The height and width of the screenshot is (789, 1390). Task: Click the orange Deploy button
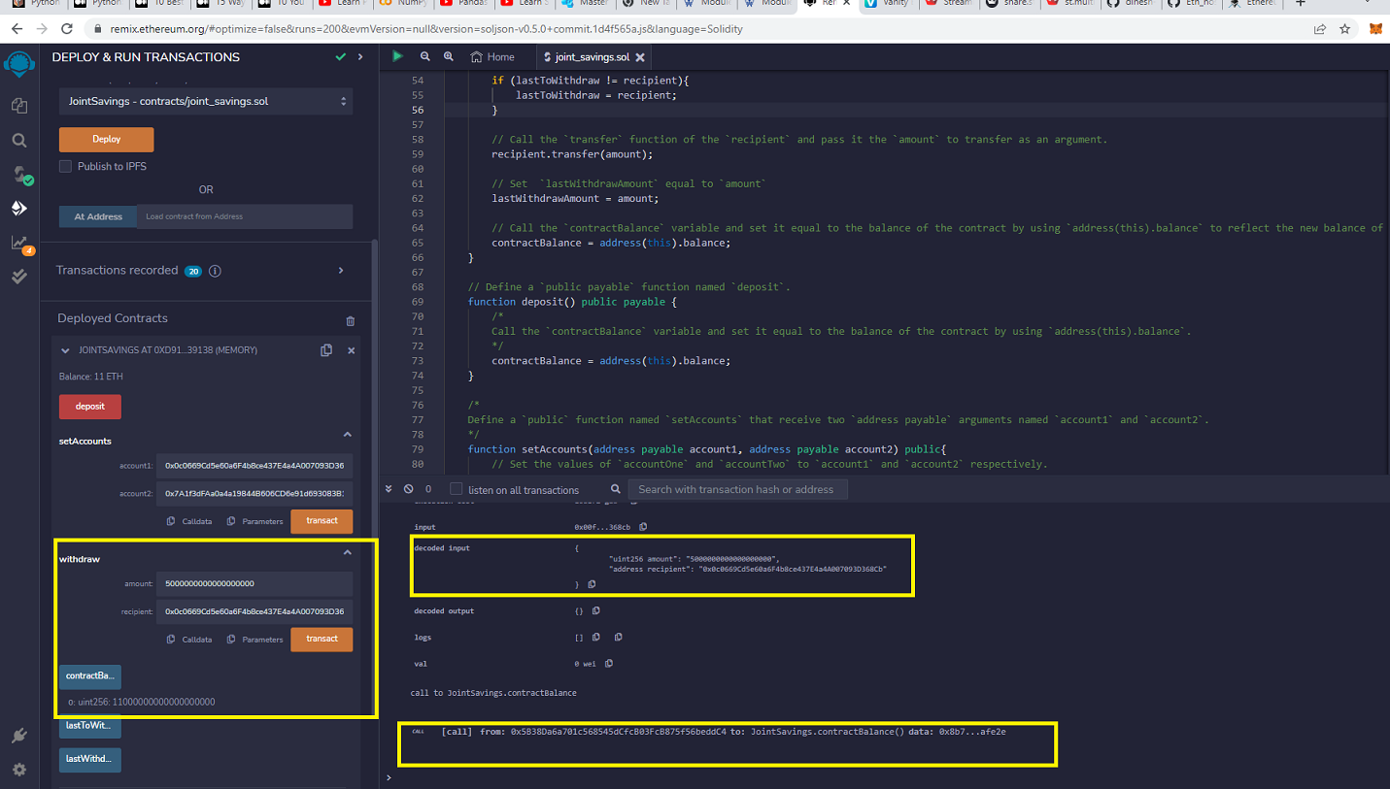[107, 139]
